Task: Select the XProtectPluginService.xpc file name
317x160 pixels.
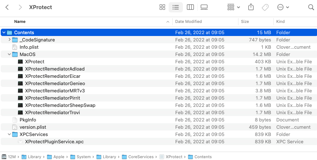Action: tap(55, 141)
